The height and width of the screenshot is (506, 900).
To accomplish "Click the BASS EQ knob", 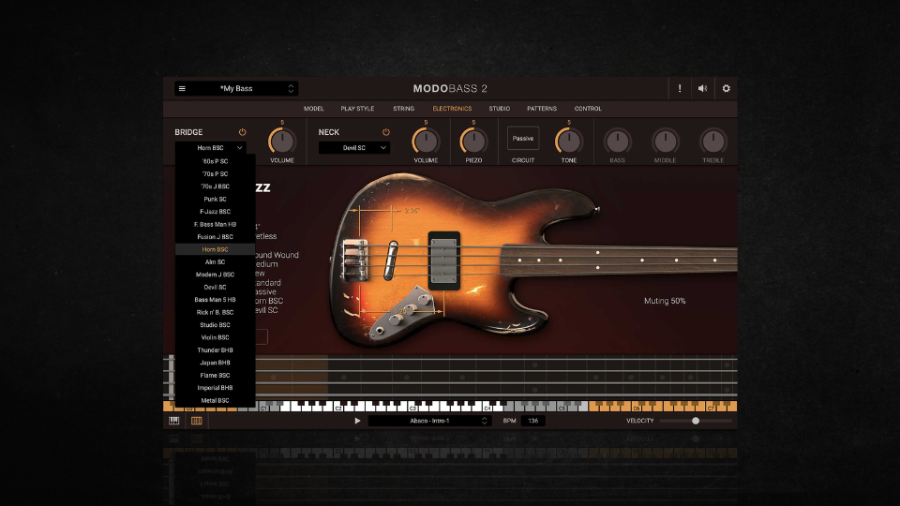I will (x=618, y=141).
